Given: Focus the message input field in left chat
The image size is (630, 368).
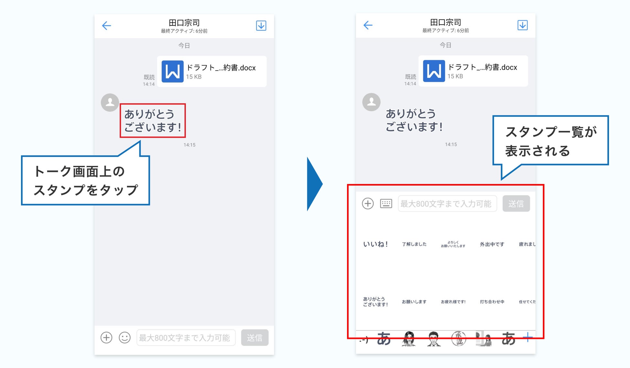Looking at the screenshot, I should (186, 338).
